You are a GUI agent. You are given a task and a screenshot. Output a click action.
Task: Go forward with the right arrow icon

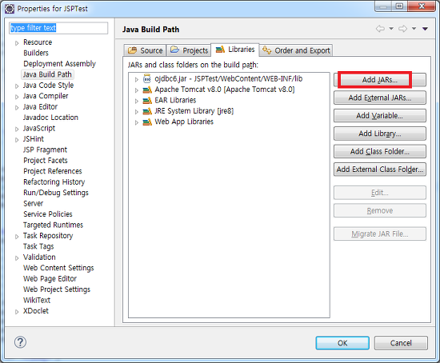[402, 29]
